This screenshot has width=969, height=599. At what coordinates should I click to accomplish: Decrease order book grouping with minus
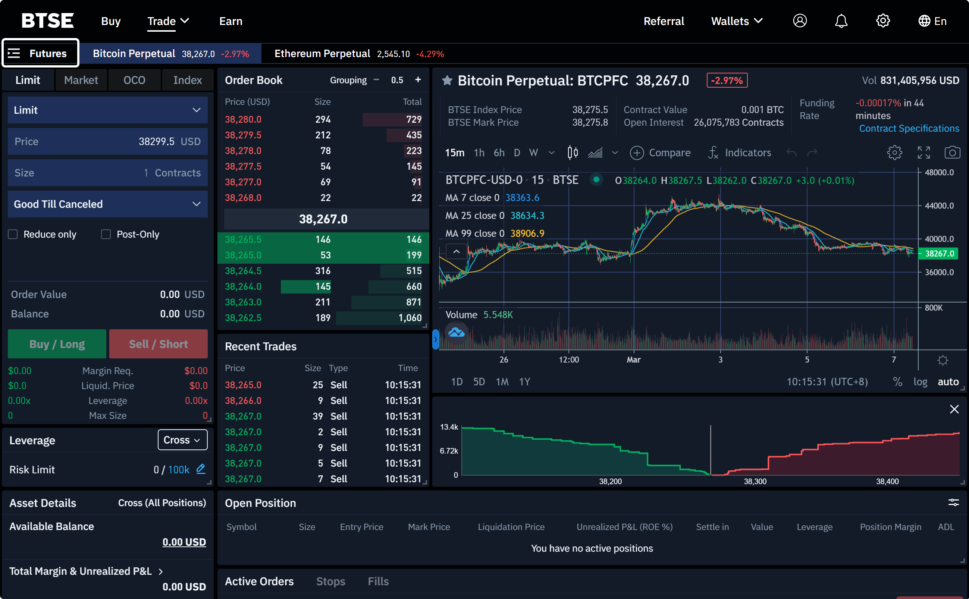click(x=376, y=79)
